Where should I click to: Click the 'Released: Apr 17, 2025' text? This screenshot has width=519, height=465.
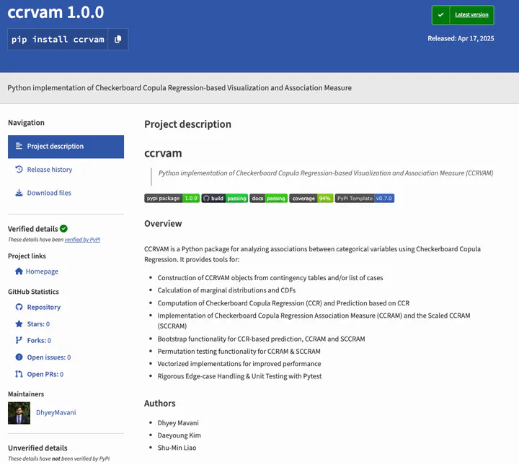point(461,38)
